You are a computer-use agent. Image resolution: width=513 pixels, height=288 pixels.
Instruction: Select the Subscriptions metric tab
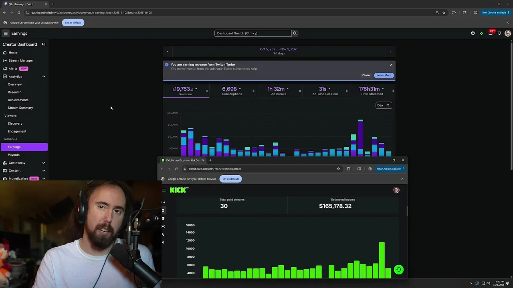(x=232, y=91)
